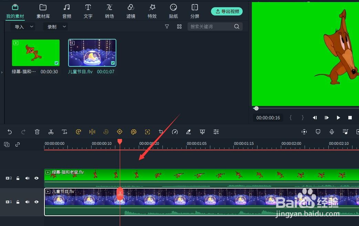
Task: Click the 00:00:01:05 ruler label
Action: tap(197, 143)
